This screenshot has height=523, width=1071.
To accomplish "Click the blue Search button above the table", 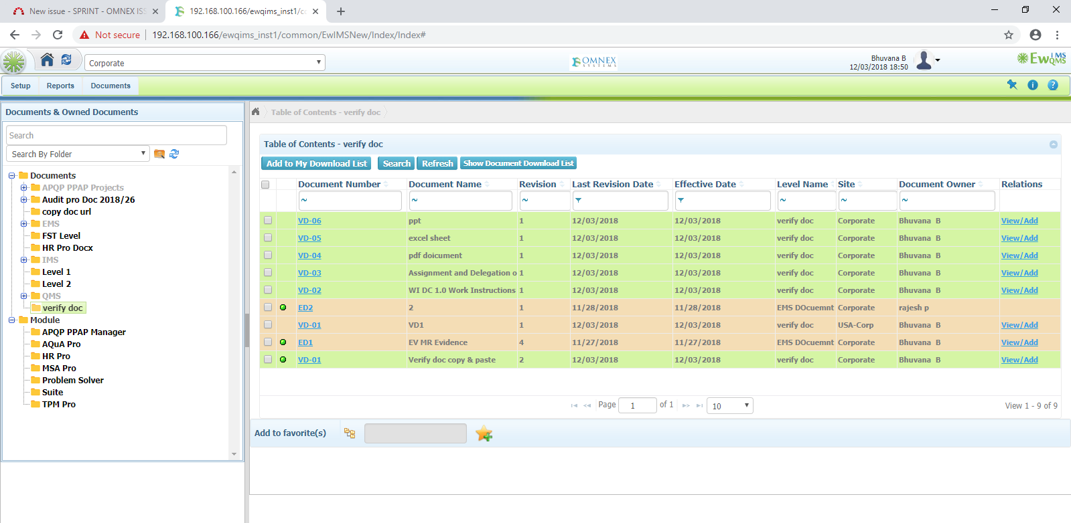I will pyautogui.click(x=397, y=163).
